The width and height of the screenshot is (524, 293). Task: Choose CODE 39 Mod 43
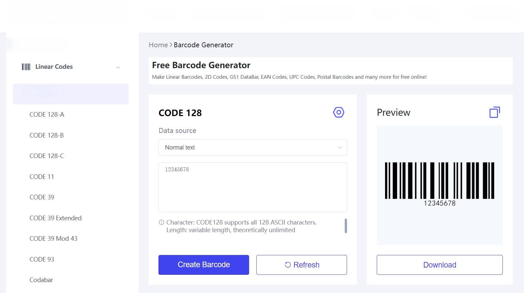pyautogui.click(x=53, y=238)
